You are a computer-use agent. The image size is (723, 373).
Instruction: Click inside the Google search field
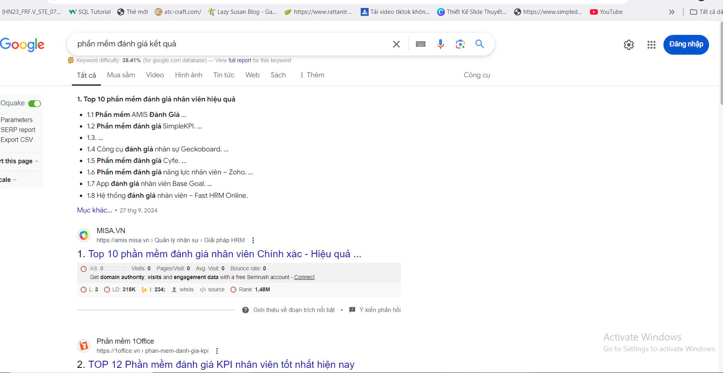[x=230, y=44]
